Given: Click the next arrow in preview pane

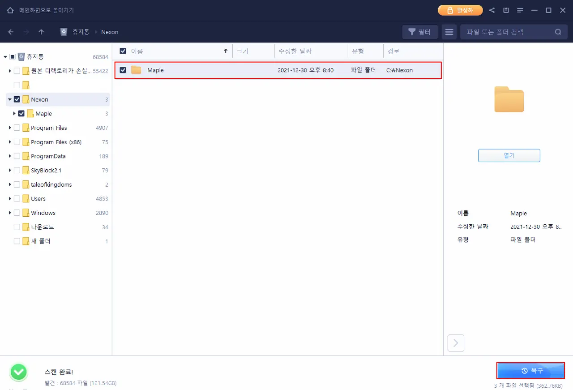Looking at the screenshot, I should [456, 343].
